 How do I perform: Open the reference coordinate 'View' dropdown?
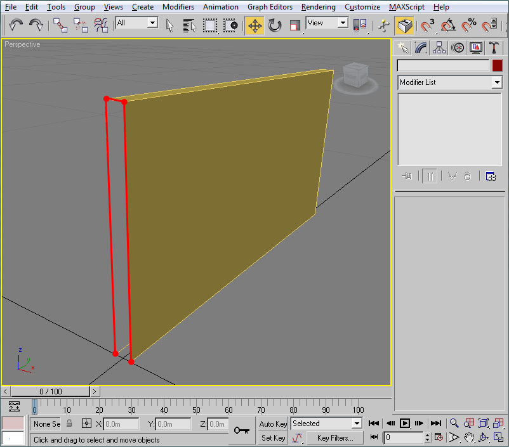[x=343, y=23]
